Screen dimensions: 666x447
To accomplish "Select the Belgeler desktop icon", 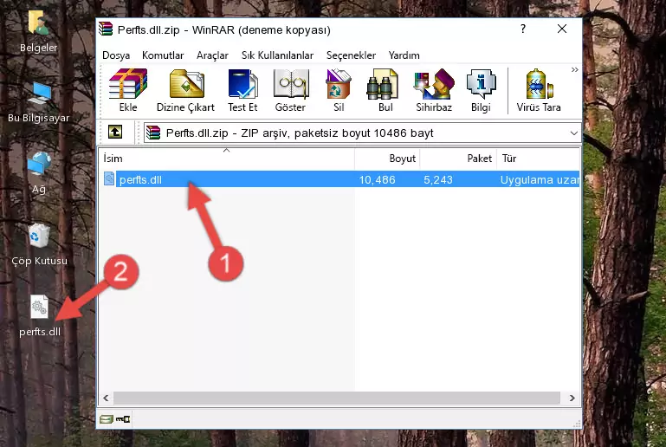I will pyautogui.click(x=39, y=31).
